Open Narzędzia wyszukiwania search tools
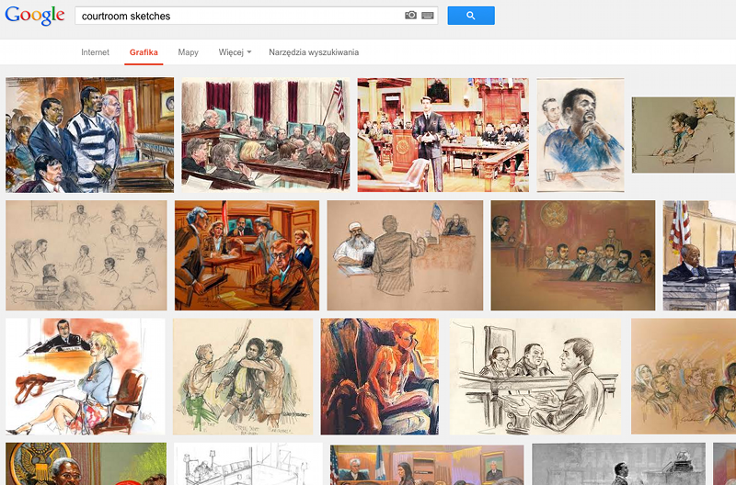 pos(314,52)
